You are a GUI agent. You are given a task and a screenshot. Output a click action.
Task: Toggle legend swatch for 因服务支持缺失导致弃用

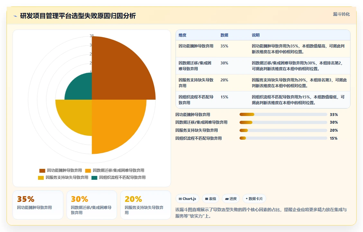pyautogui.click(x=41, y=178)
